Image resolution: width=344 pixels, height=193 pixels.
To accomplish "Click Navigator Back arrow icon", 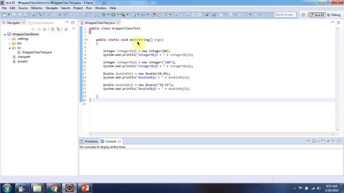I will click(x=33, y=29).
